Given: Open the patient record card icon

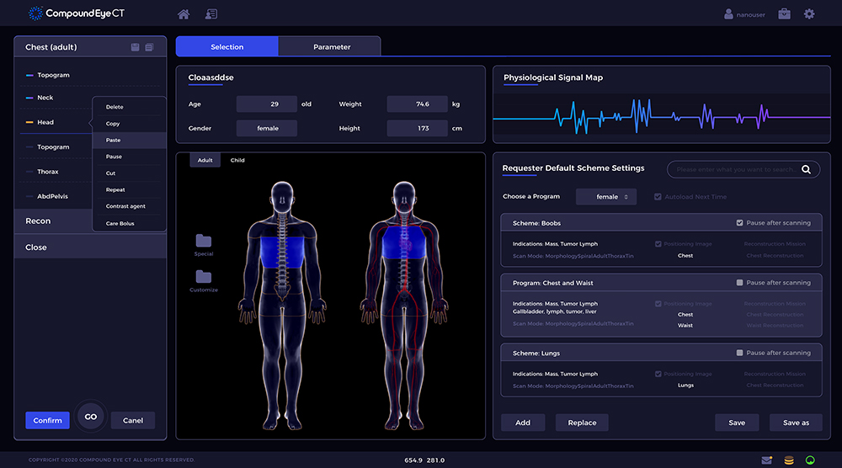Looking at the screenshot, I should click(x=210, y=14).
